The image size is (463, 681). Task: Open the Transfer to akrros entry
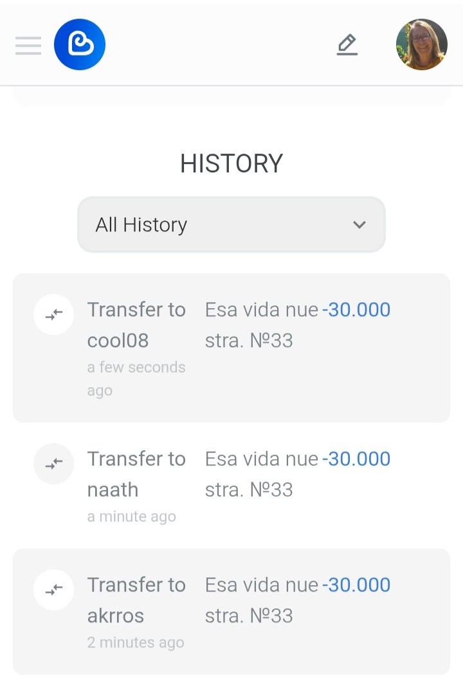click(x=232, y=612)
